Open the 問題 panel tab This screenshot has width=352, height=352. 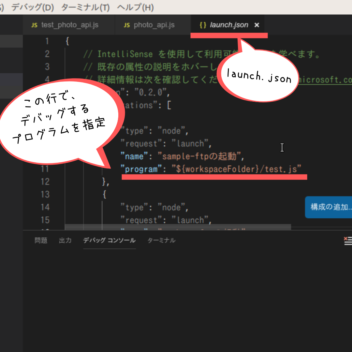click(x=41, y=241)
